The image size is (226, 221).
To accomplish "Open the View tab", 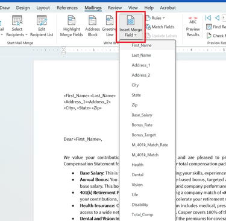I will coord(133,8).
